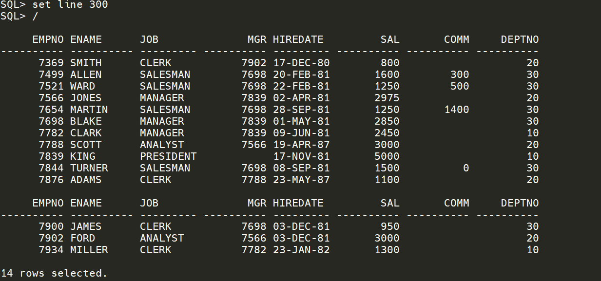Select the name FORD
Screen dimensions: 601x281
83,238
